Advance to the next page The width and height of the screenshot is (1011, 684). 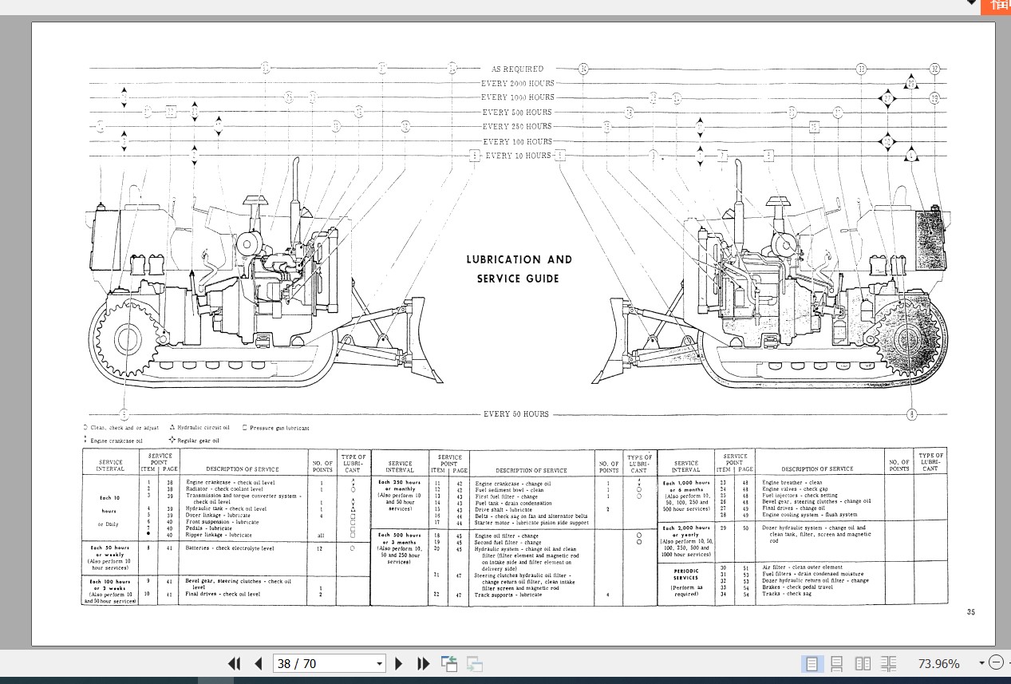click(398, 663)
